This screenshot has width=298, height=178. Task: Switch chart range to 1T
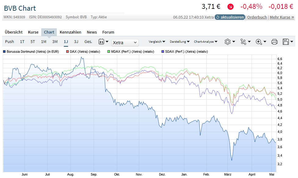(x=22, y=42)
